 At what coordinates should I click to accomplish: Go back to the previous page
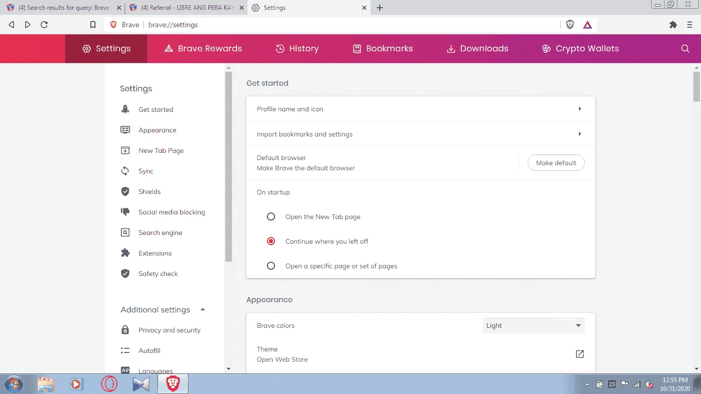point(11,25)
